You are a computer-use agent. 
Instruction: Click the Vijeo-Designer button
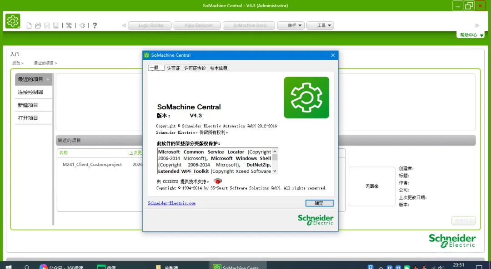point(197,25)
